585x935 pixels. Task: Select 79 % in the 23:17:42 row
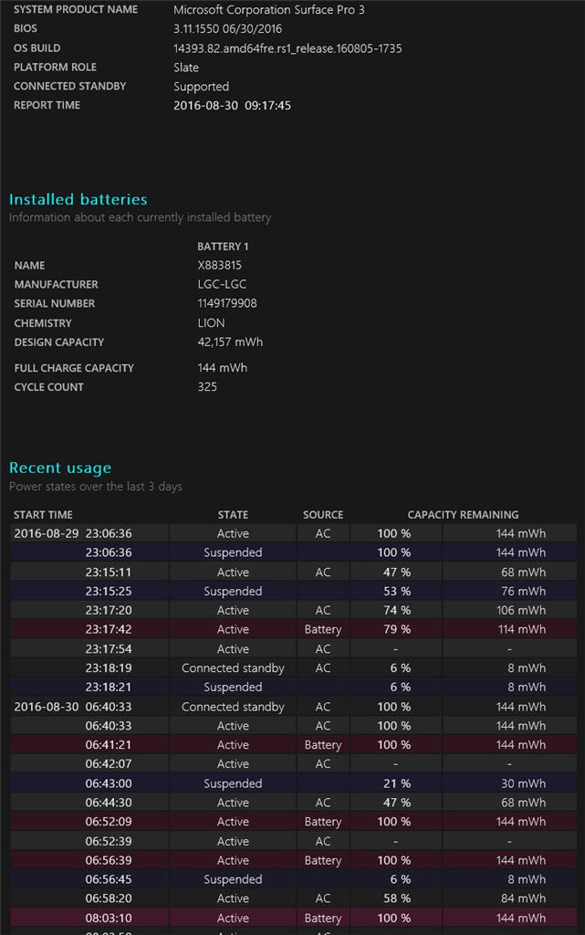397,630
